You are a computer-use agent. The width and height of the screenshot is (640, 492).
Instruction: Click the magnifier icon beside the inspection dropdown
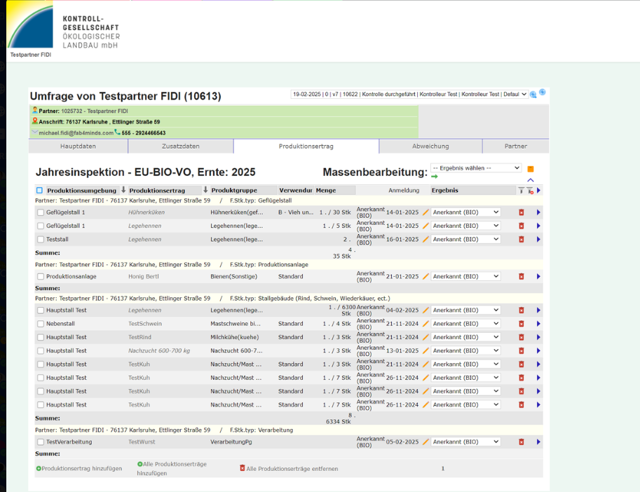pyautogui.click(x=533, y=95)
